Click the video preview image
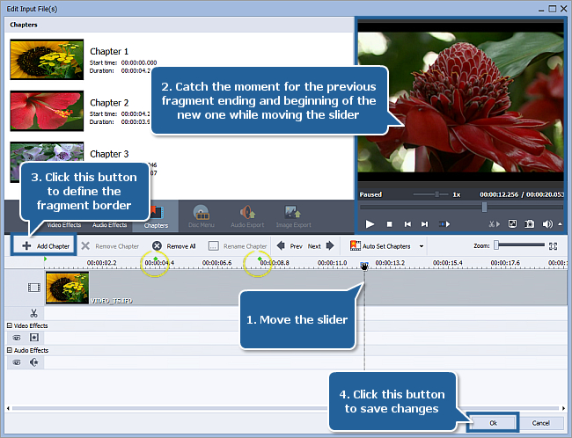The image size is (572, 438). (460, 102)
